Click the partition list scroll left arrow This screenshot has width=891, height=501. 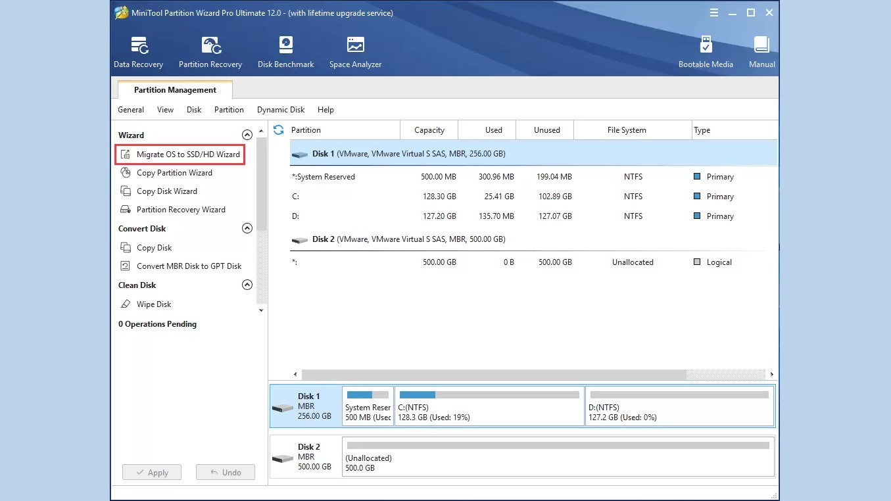tap(295, 375)
